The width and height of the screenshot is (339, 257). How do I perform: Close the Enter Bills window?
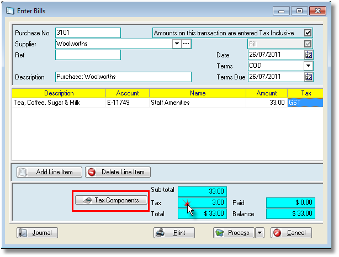pos(317,11)
